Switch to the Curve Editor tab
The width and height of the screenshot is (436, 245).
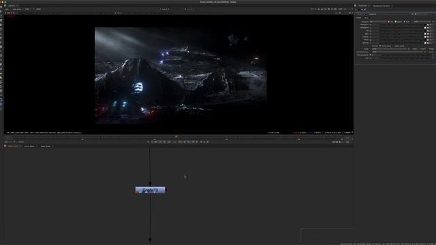point(29,146)
